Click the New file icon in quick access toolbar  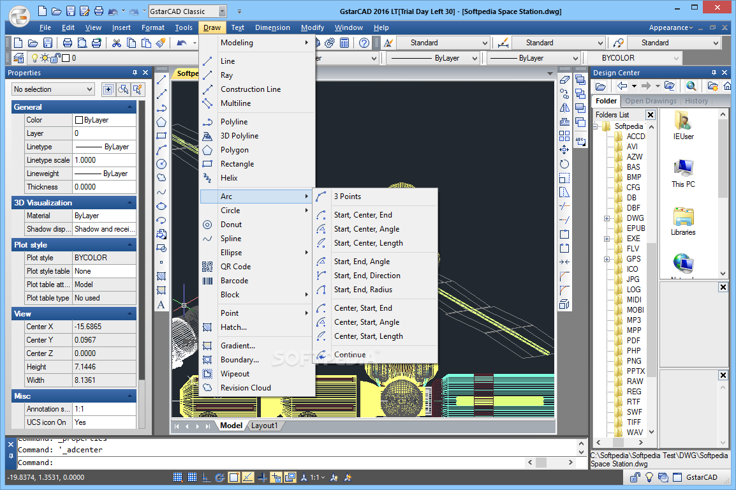pos(42,11)
